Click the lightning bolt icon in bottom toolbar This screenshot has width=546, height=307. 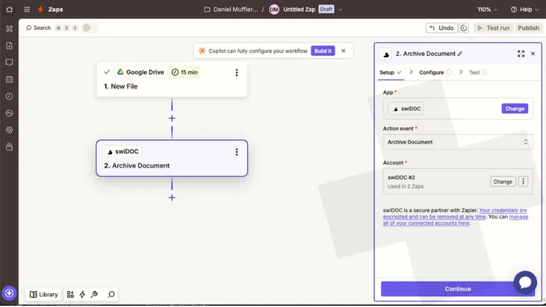(x=82, y=295)
